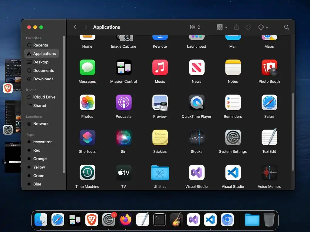Open the Group By options dropdown
310x232 pixels.
click(222, 27)
